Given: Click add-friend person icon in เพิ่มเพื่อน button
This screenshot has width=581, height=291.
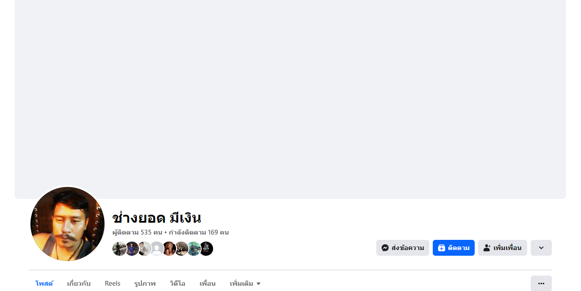Looking at the screenshot, I should 487,248.
